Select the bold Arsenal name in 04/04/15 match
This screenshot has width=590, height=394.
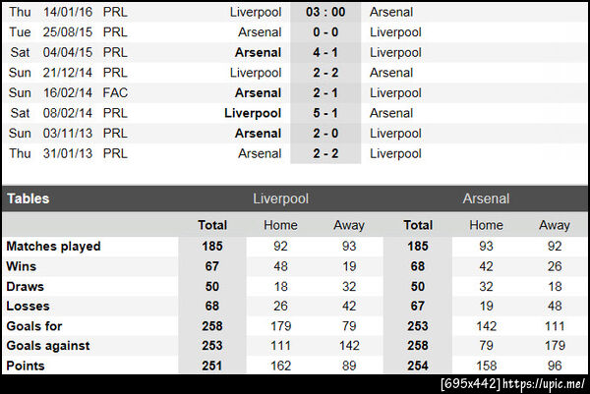click(258, 52)
